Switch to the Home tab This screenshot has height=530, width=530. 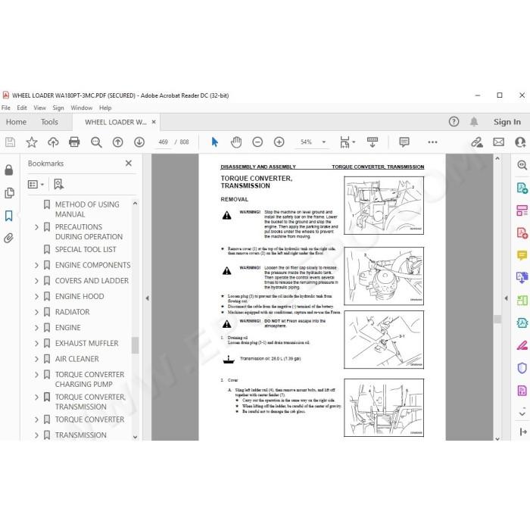pyautogui.click(x=16, y=122)
